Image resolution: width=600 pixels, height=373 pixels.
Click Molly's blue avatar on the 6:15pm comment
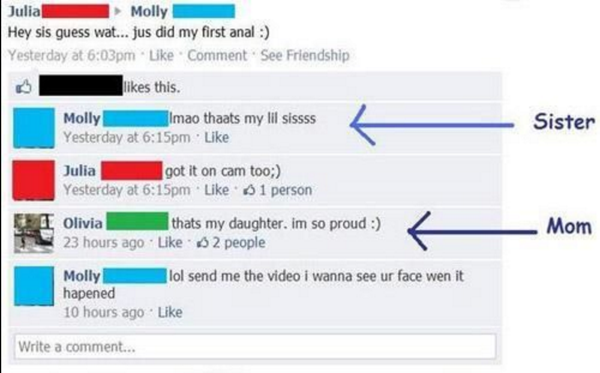(34, 128)
